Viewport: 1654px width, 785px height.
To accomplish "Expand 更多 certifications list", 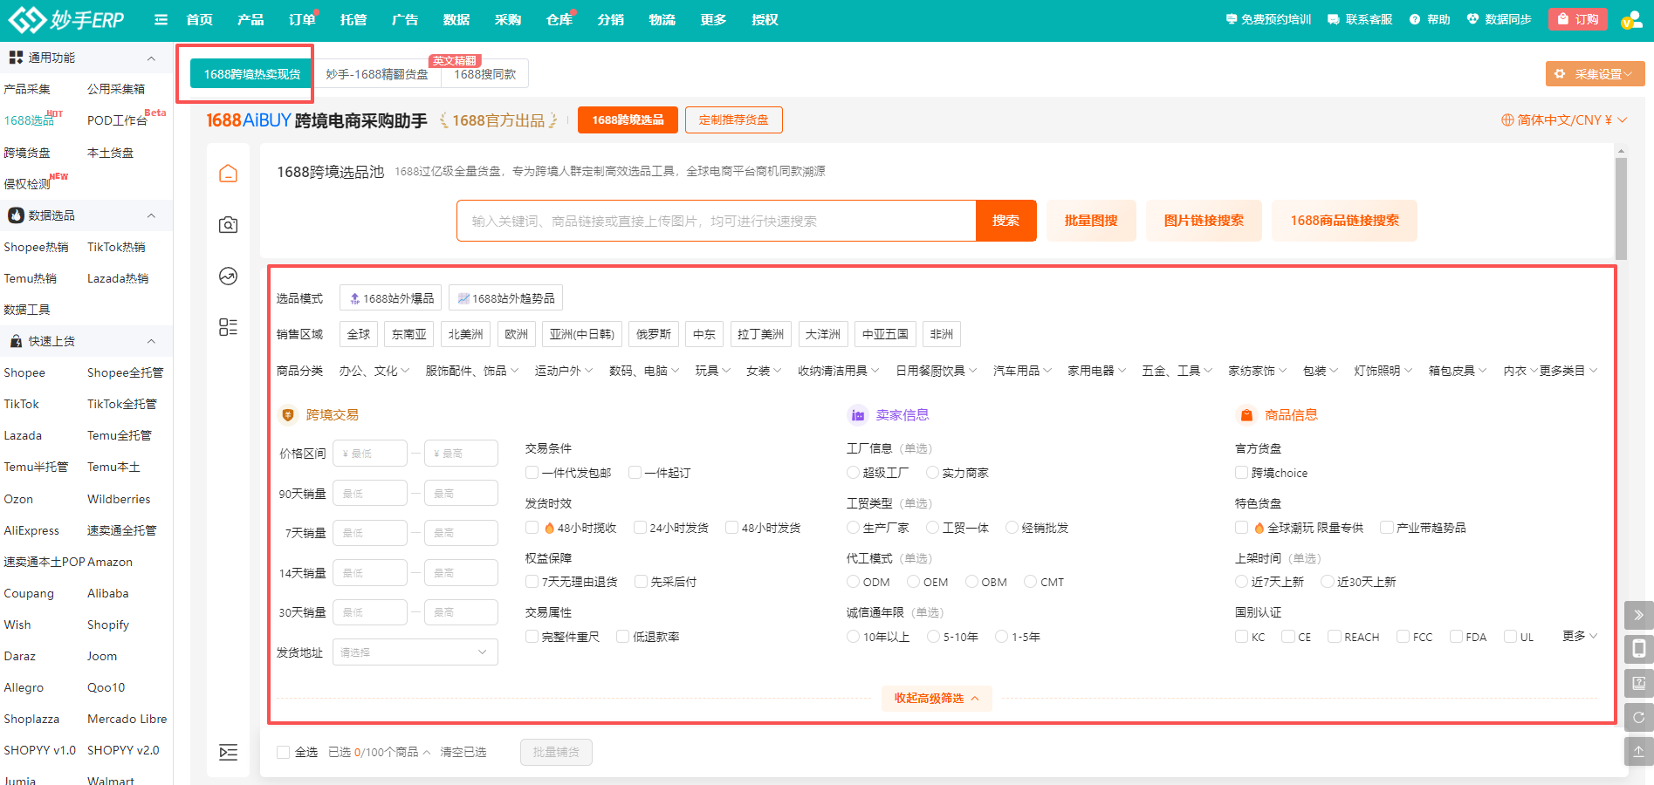I will (x=1580, y=636).
